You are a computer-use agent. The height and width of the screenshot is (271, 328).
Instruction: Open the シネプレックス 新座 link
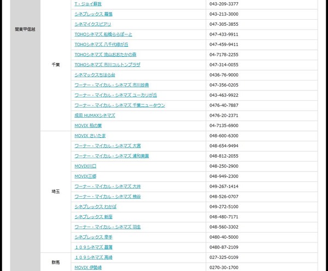[93, 217]
